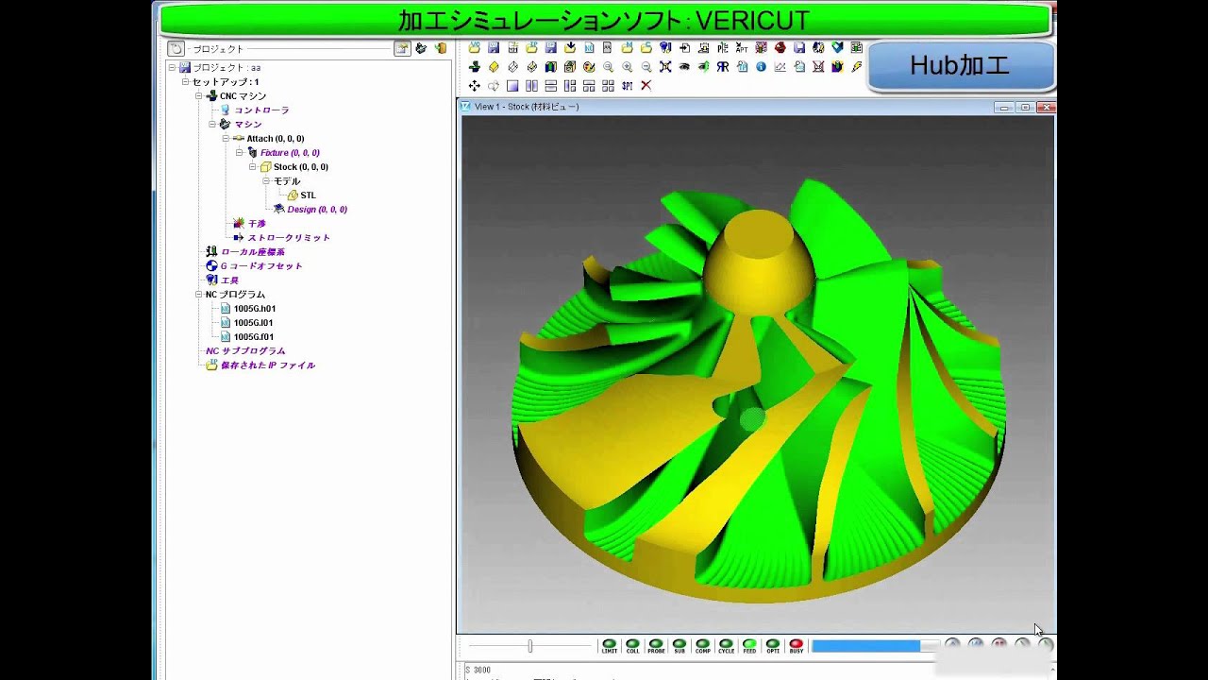Select the コントローラ tree item

click(x=261, y=110)
